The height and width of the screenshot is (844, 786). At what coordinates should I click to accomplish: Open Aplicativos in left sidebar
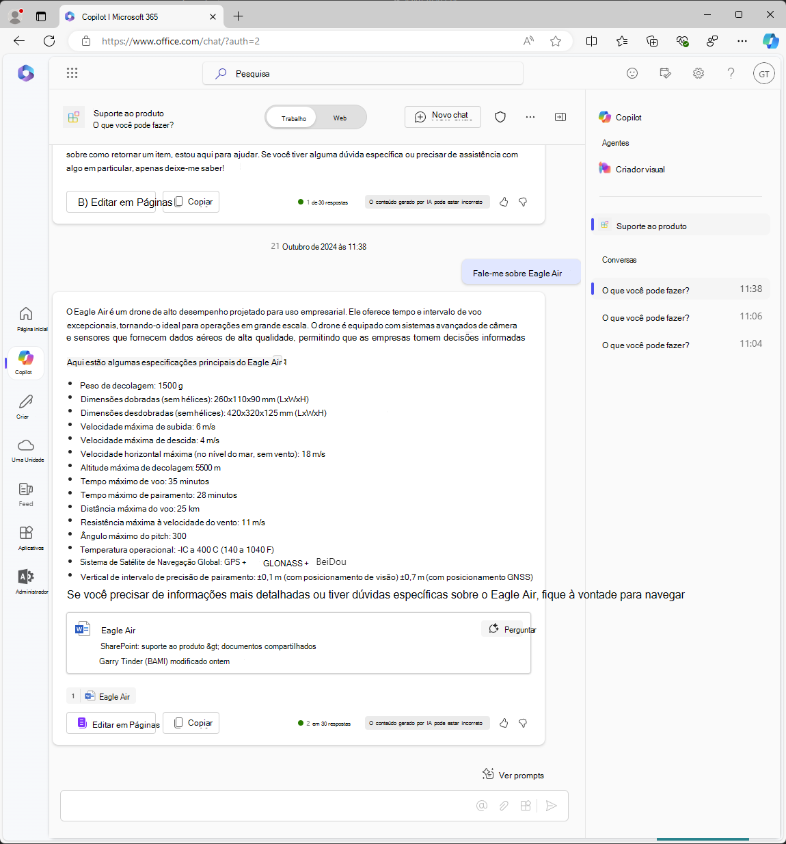pyautogui.click(x=27, y=538)
